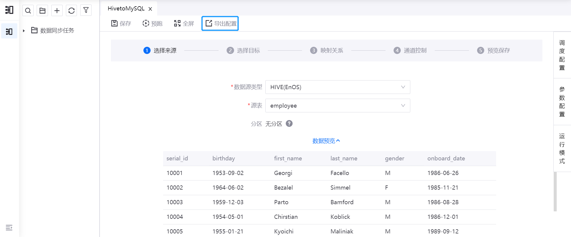Open the 参数配置 side panel
This screenshot has width=571, height=237.
click(562, 102)
